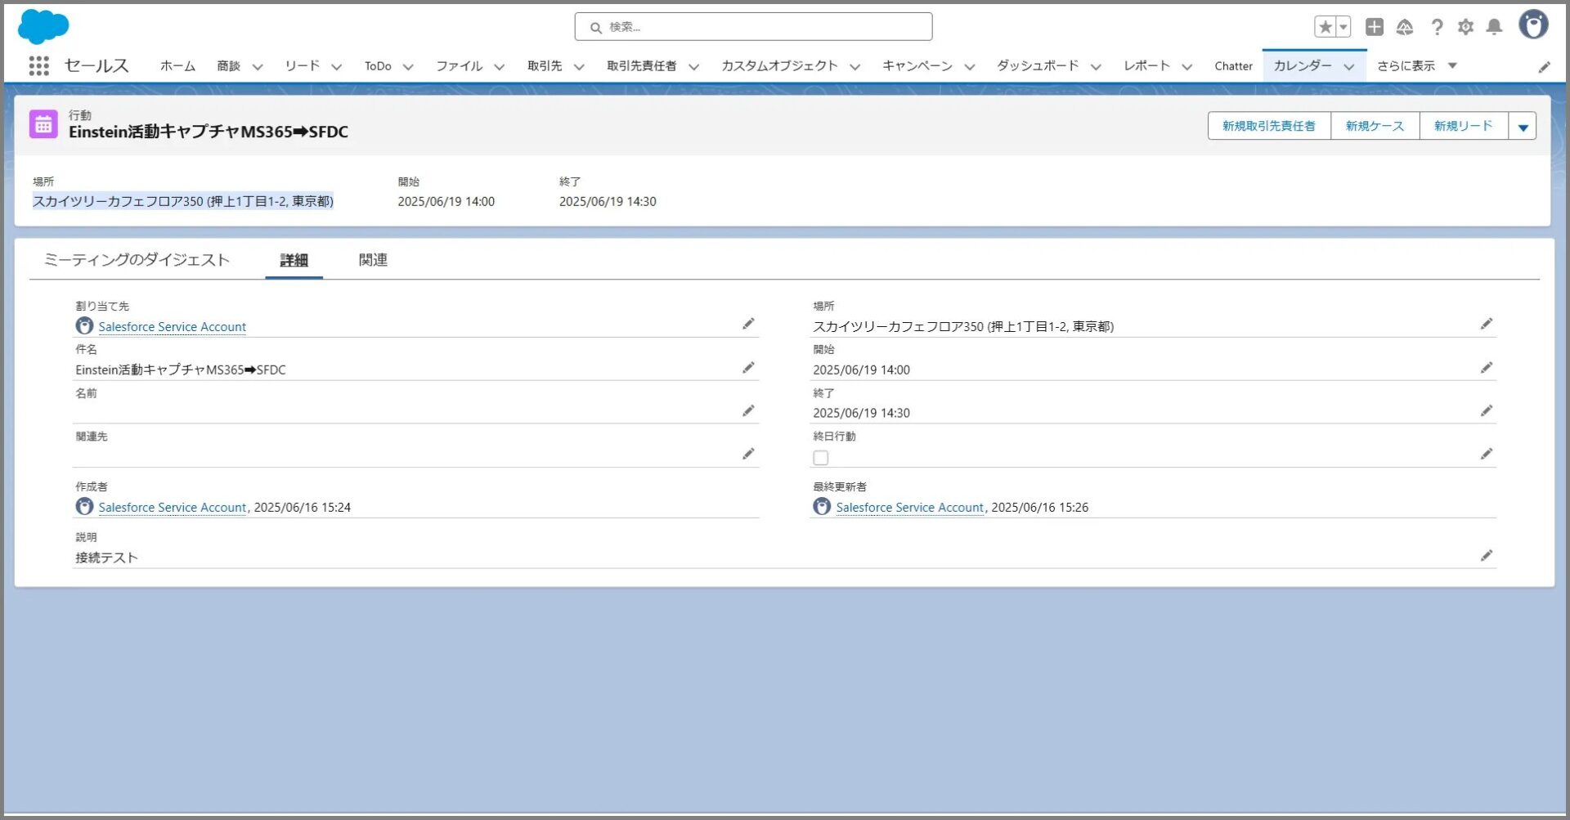The height and width of the screenshot is (820, 1570).
Task: Open the カレンダー navigation tab
Action: (x=1303, y=65)
